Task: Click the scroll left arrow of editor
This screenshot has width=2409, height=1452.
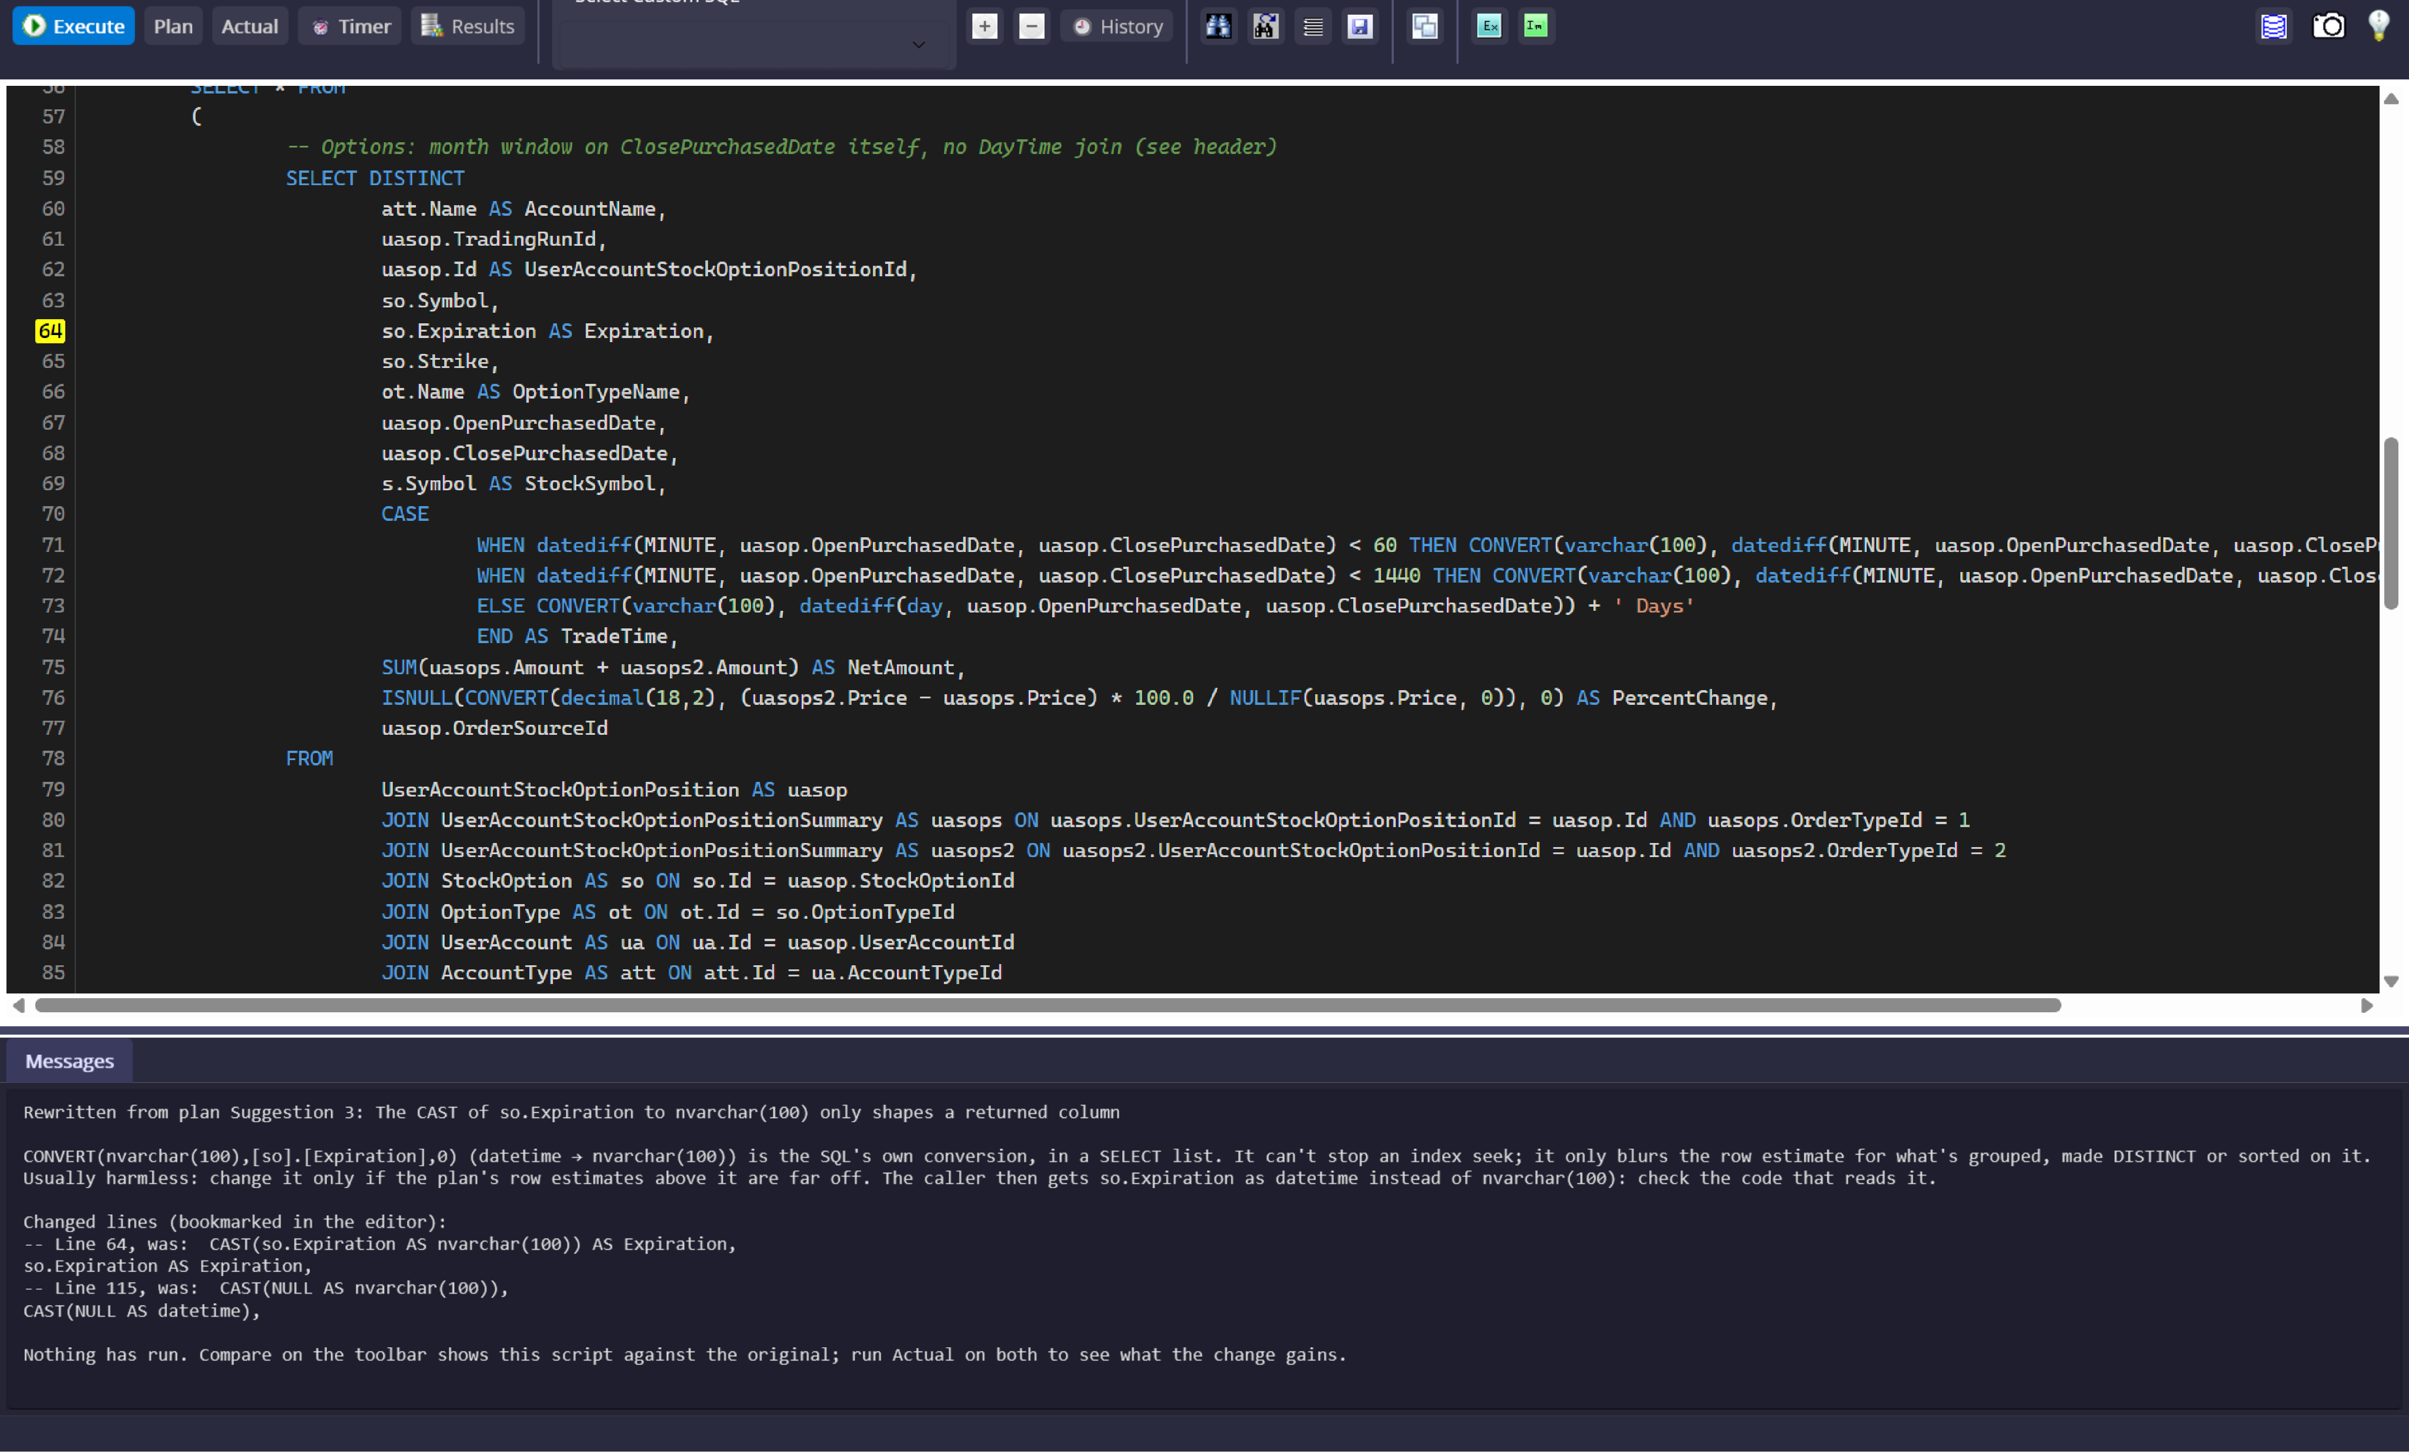Action: (x=19, y=1005)
